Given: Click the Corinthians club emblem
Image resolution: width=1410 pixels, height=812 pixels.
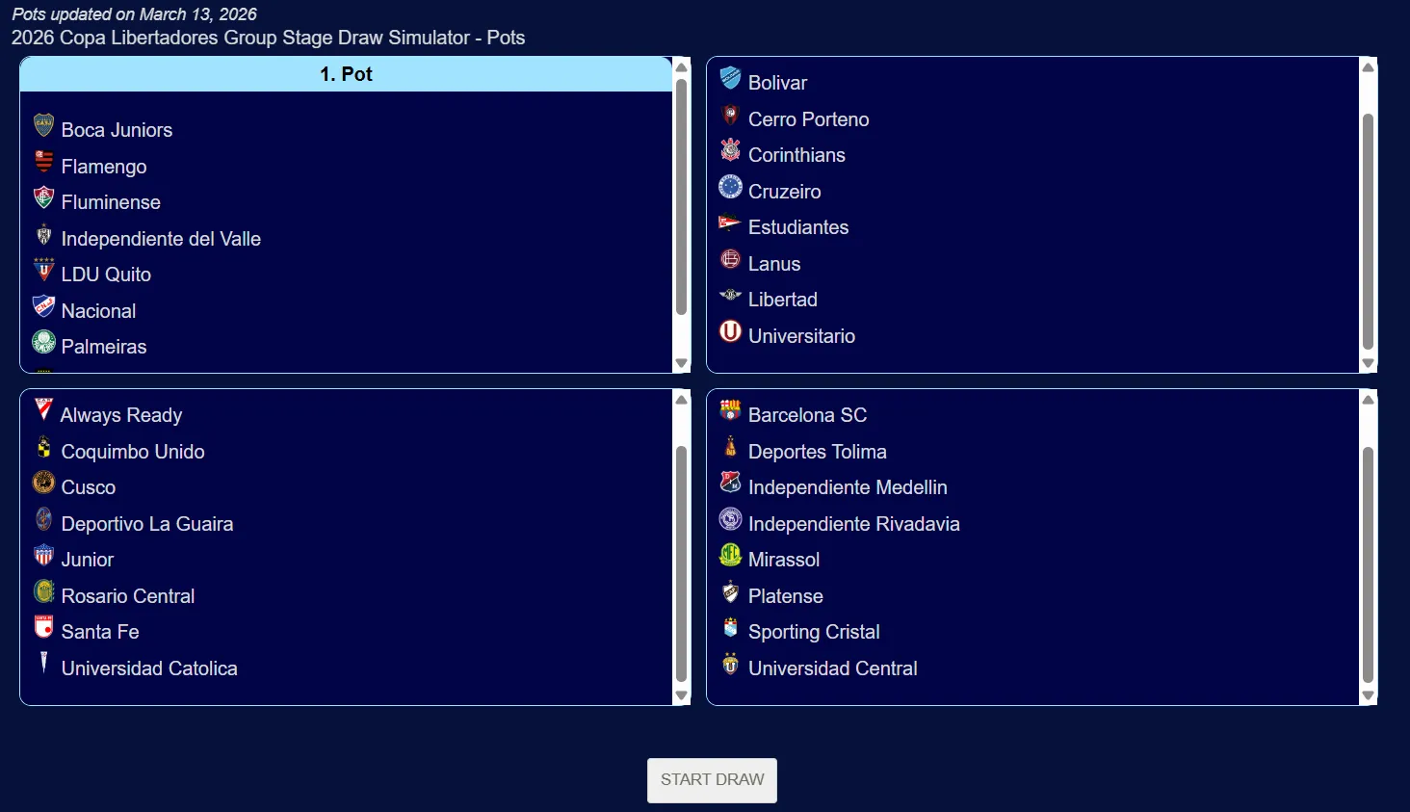Looking at the screenshot, I should [x=730, y=150].
